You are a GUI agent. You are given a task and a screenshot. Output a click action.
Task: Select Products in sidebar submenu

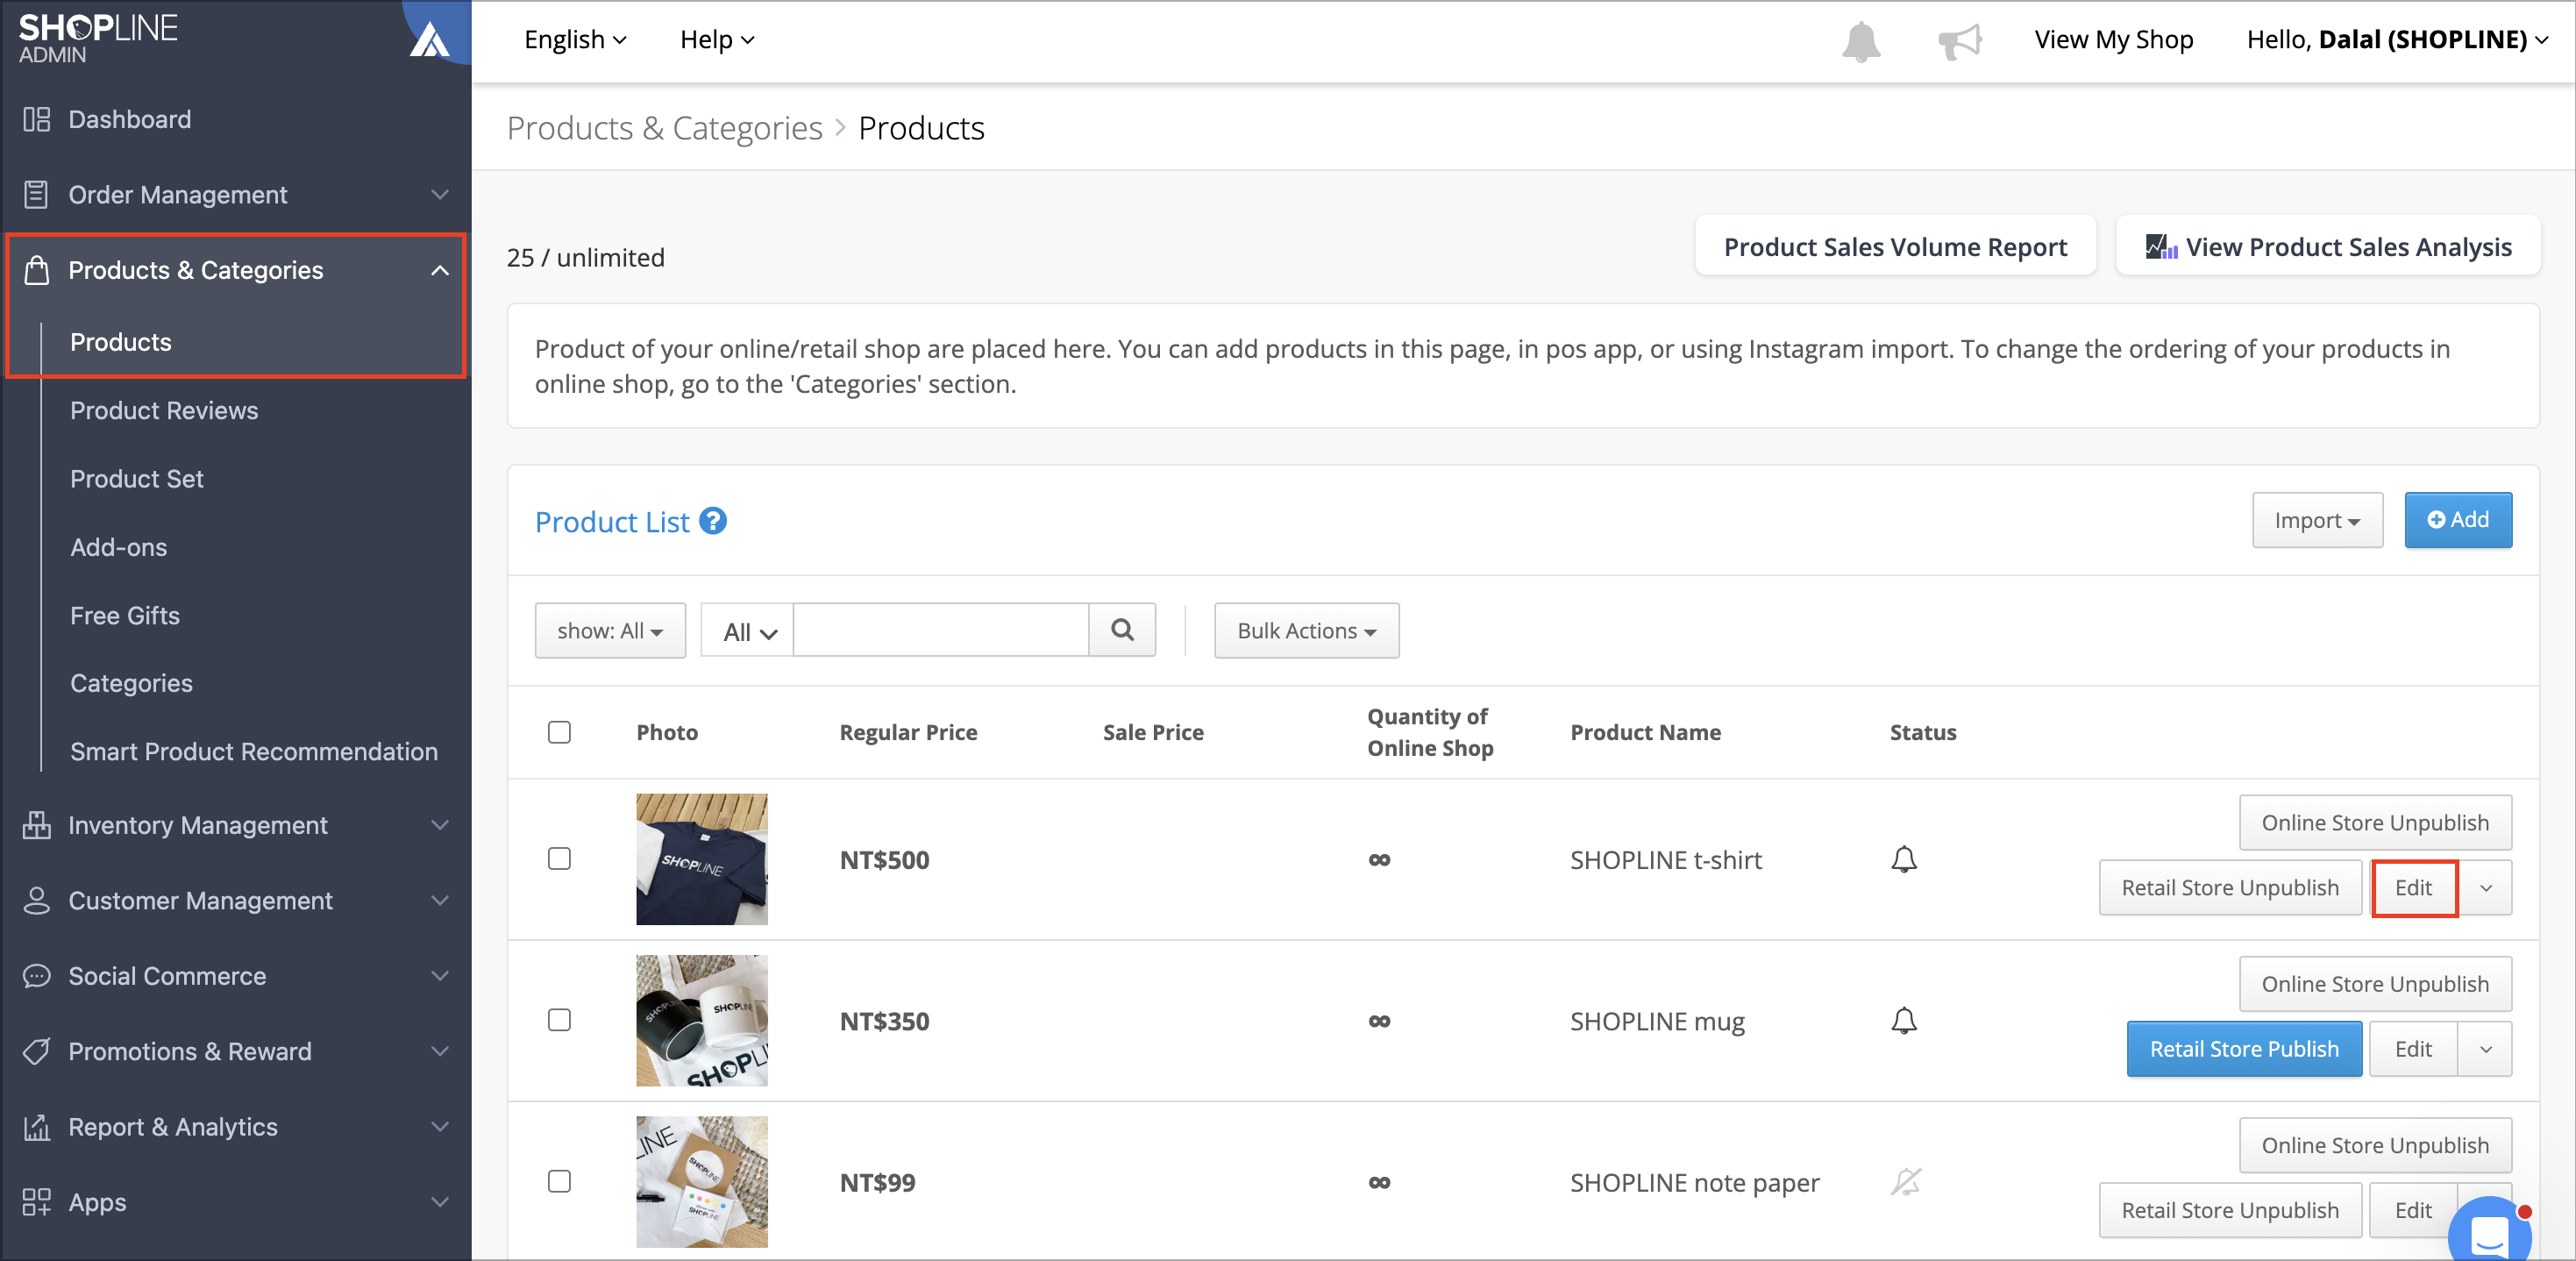(x=121, y=342)
